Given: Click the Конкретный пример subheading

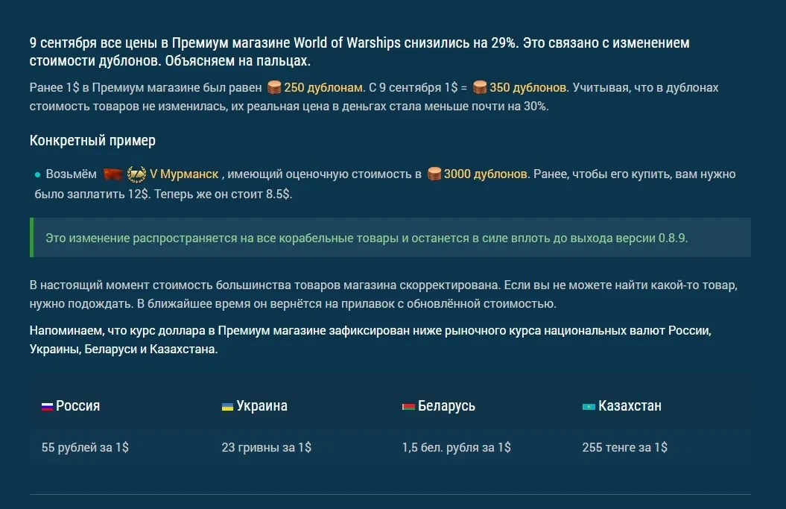Looking at the screenshot, I should pyautogui.click(x=92, y=140).
